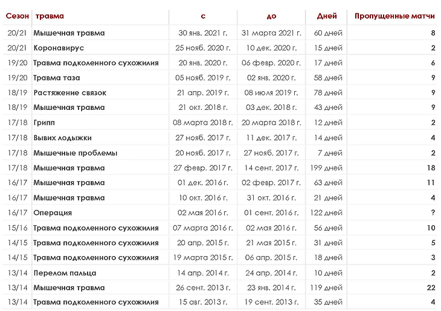Select the Мышечные проблемы row
441x311 pixels.
220,153
